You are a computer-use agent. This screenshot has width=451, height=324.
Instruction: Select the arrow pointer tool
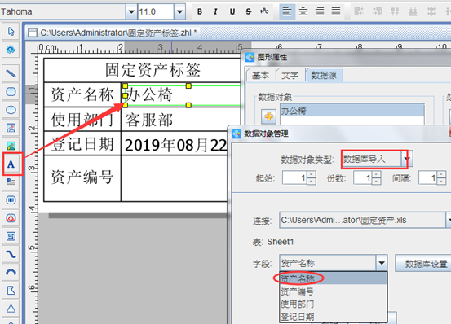tap(11, 31)
